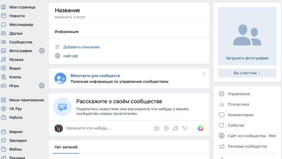282x159 pixels.
Task: Open Мессенджер from the left sidebar
Action: click(21, 24)
